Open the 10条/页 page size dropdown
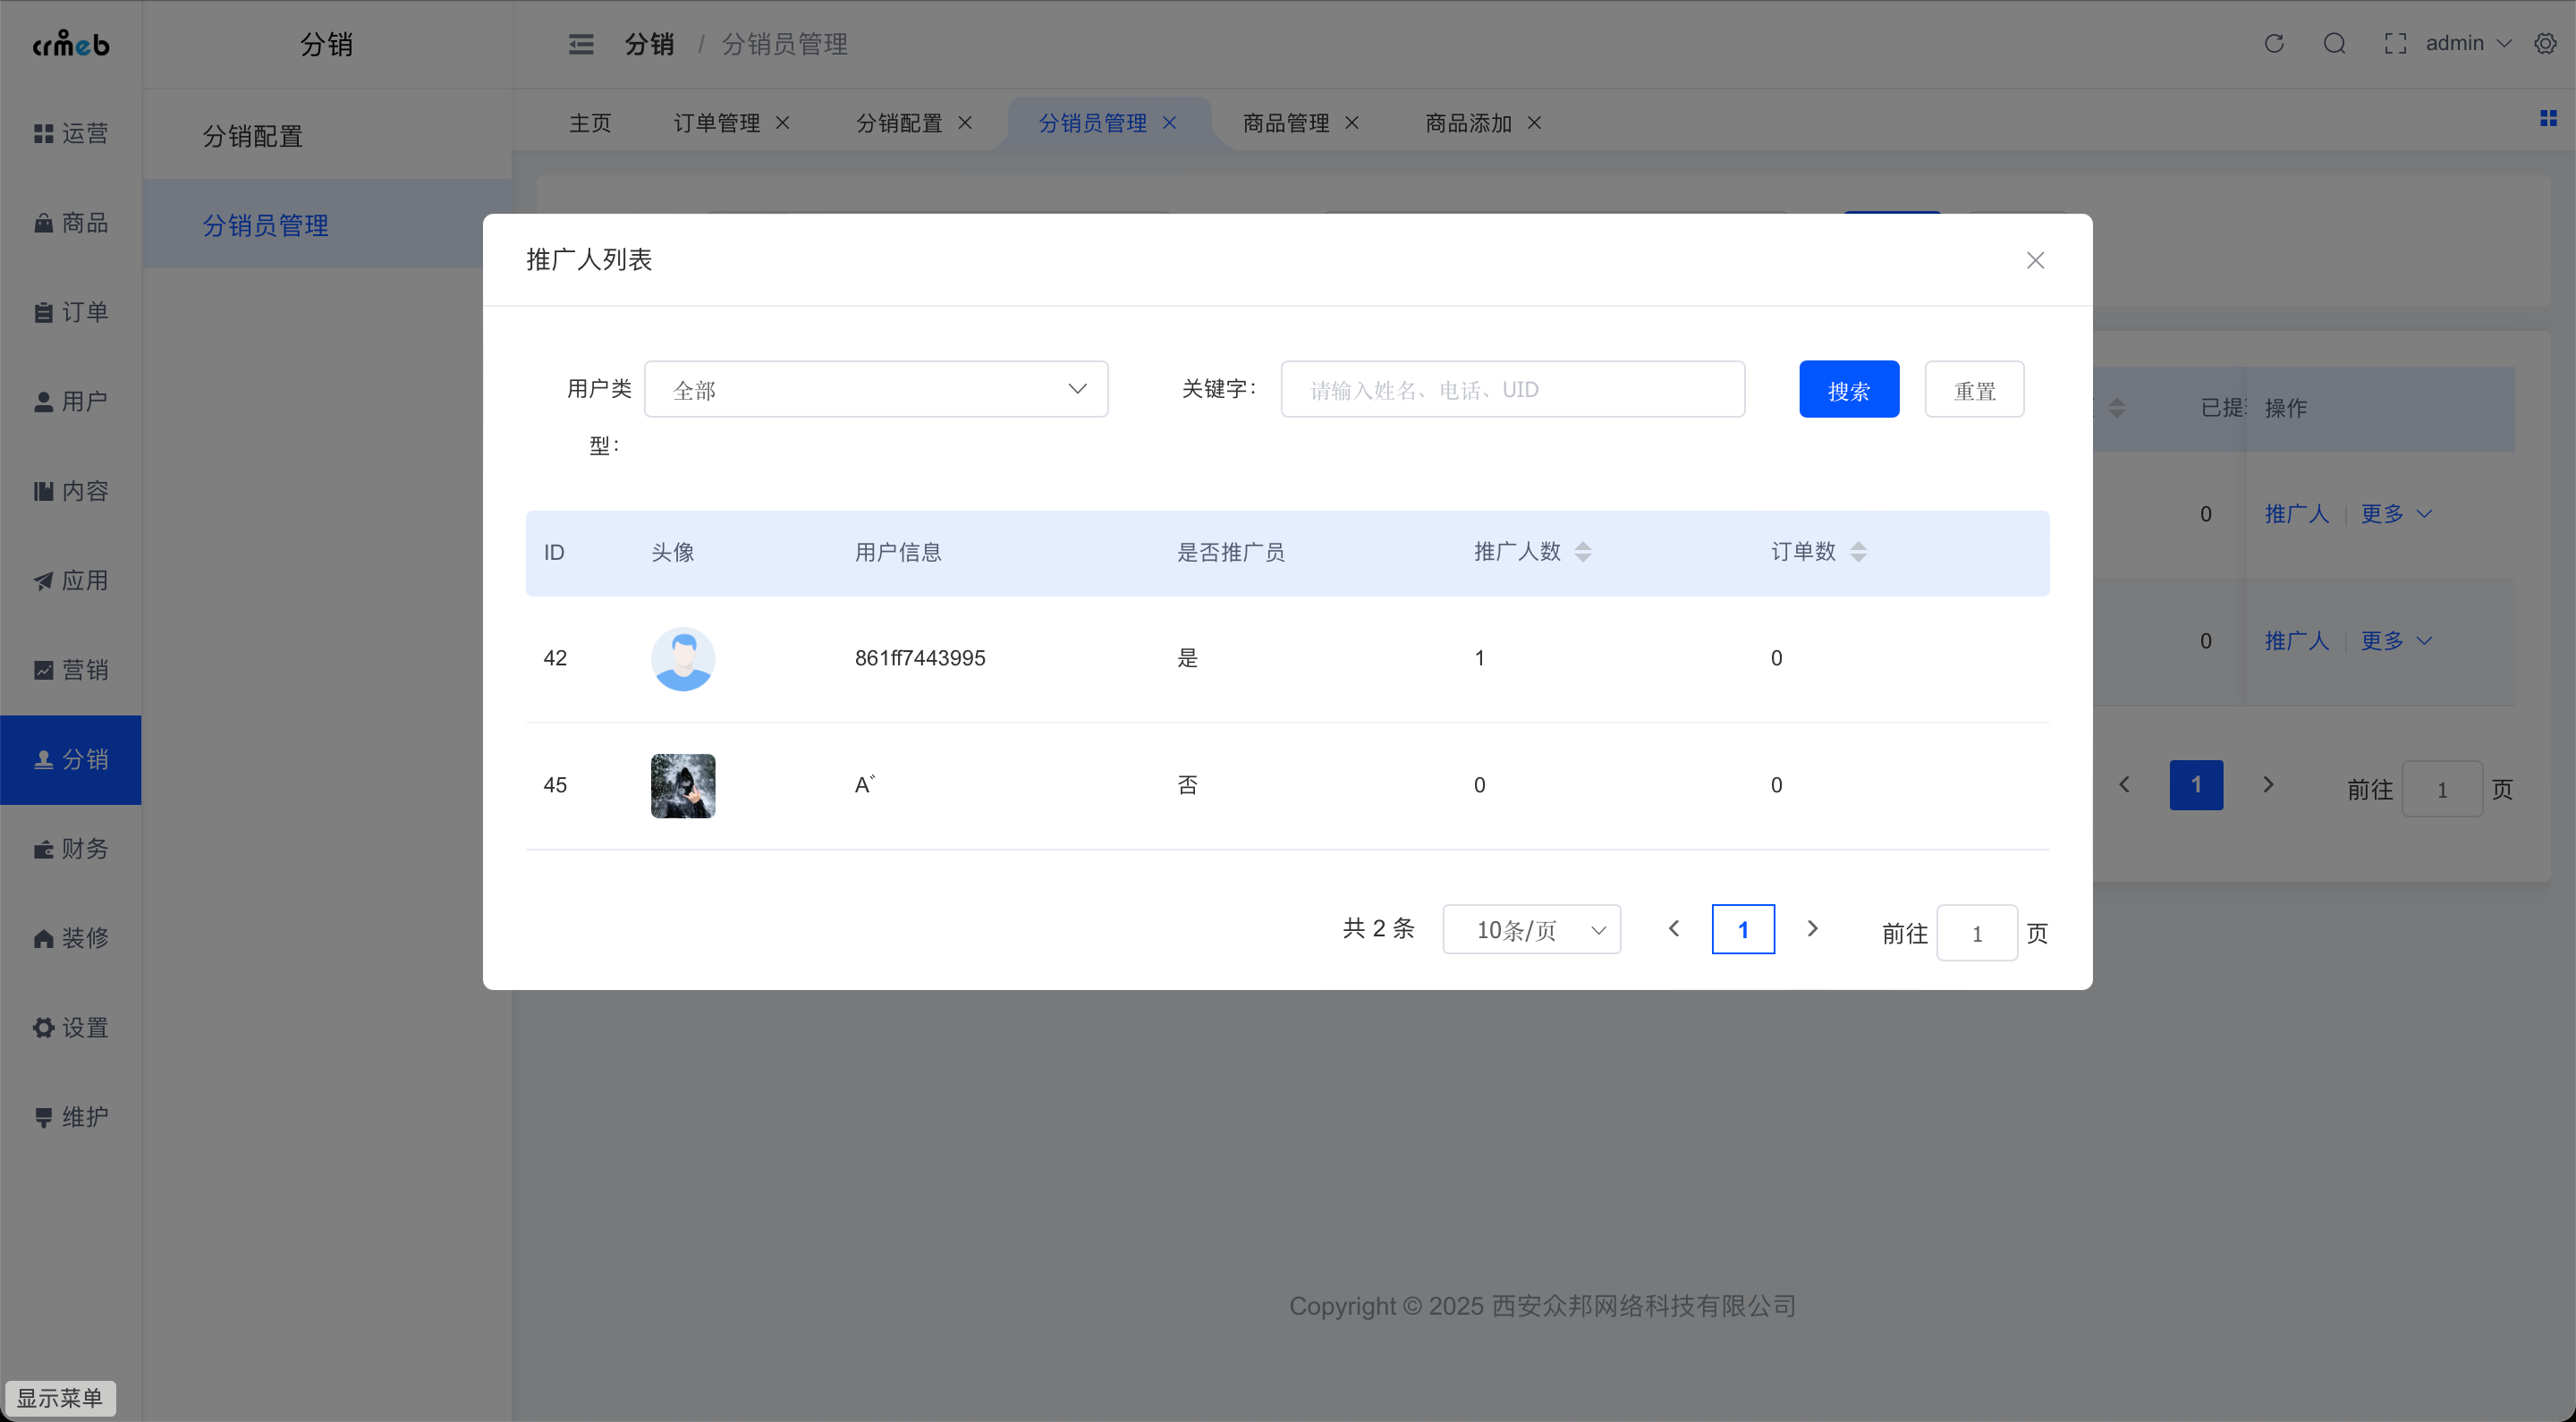The width and height of the screenshot is (2576, 1422). pos(1531,930)
